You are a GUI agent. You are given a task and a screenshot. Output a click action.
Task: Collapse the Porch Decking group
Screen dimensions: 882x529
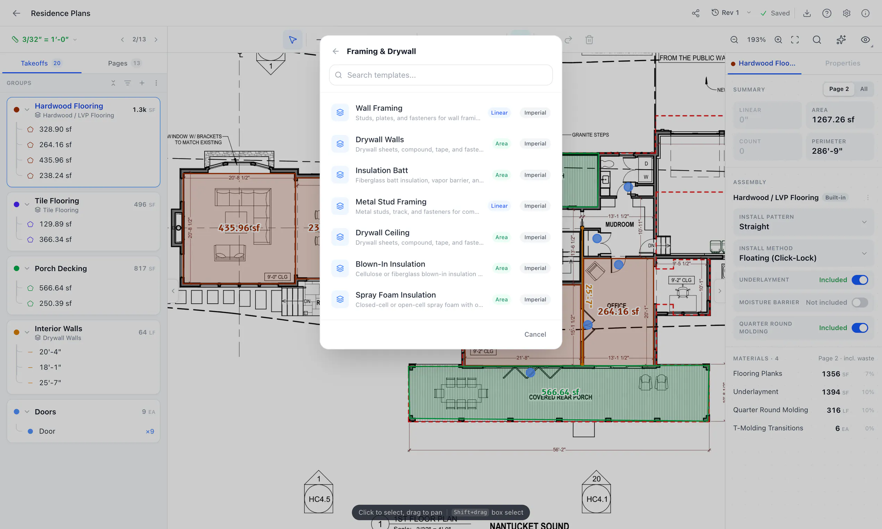(x=27, y=268)
